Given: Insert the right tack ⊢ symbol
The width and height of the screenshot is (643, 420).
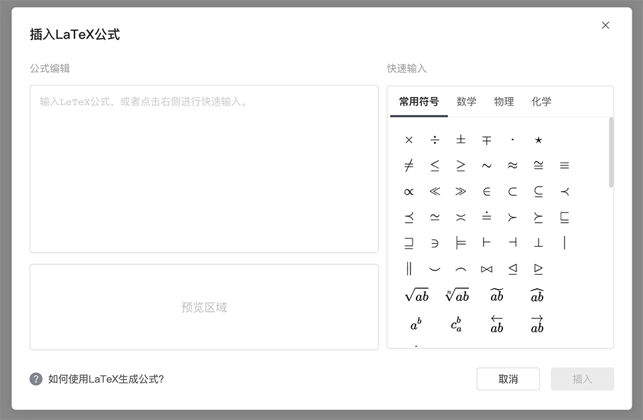Looking at the screenshot, I should click(x=487, y=242).
